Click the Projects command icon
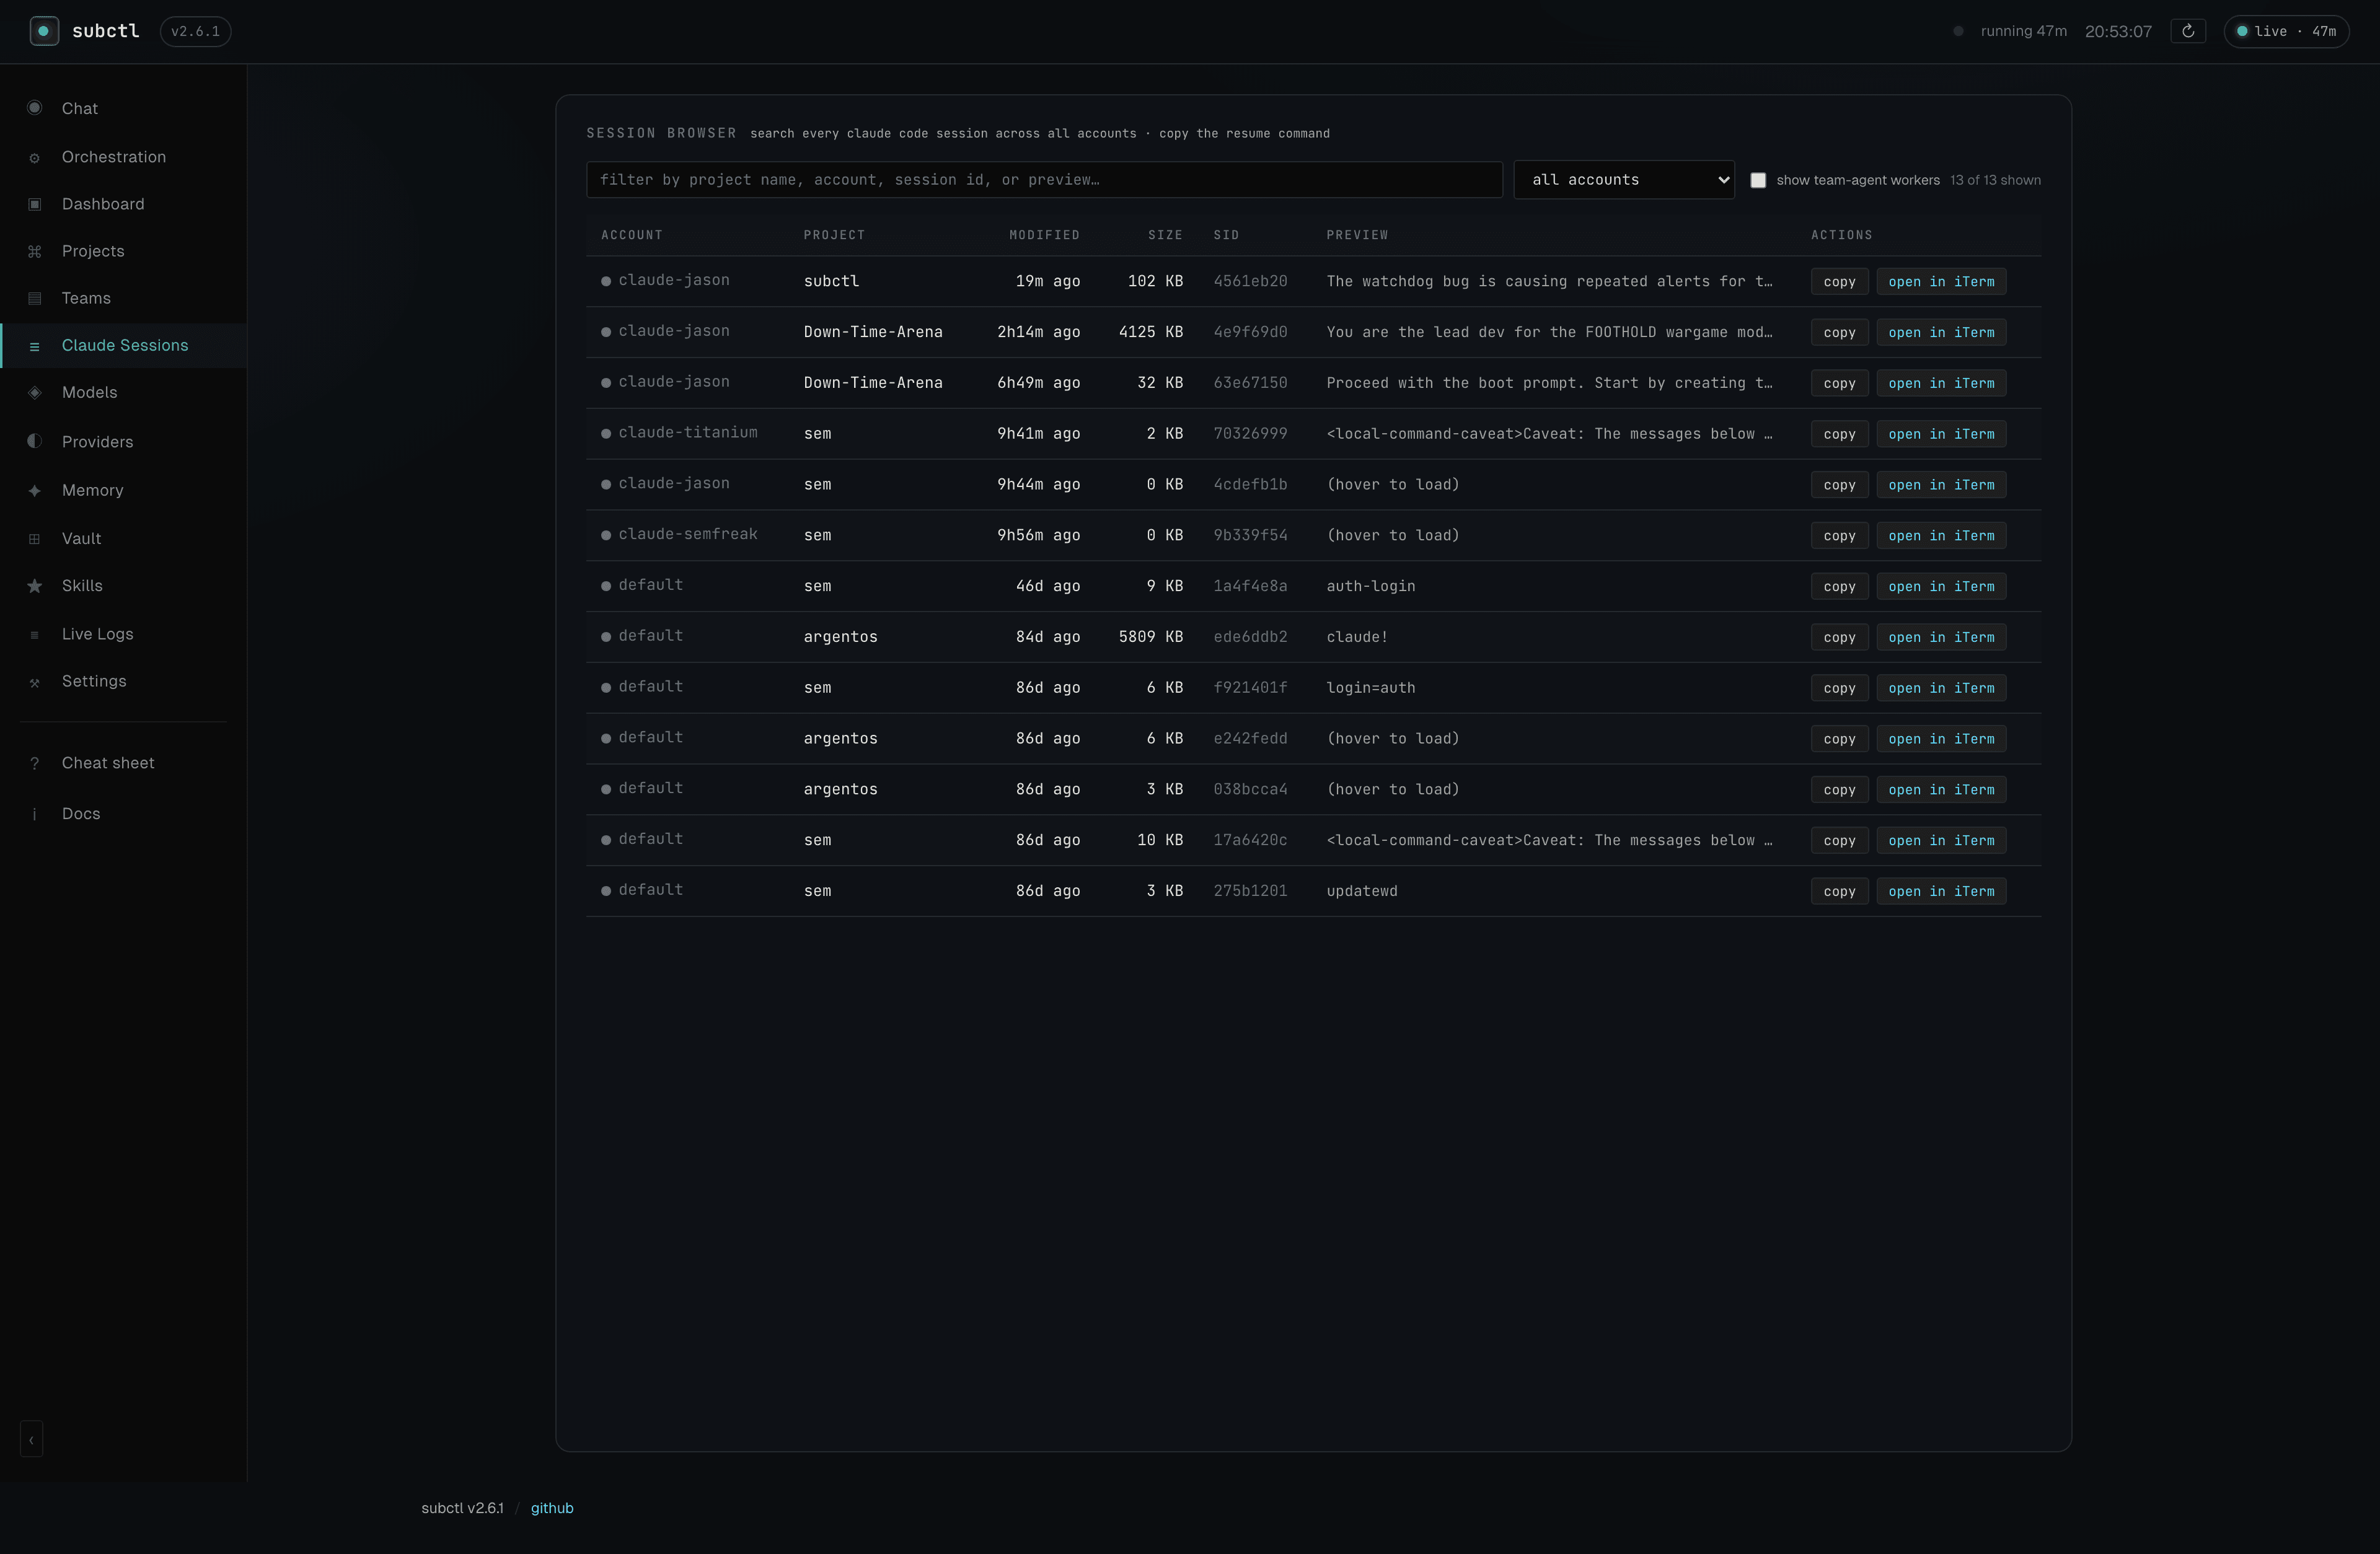Viewport: 2380px width, 1554px height. click(x=35, y=251)
